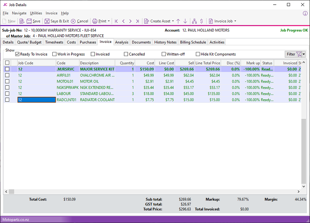Open the Create Asset dropdown
Image resolution: width=310 pixels, height=223 pixels.
173,21
